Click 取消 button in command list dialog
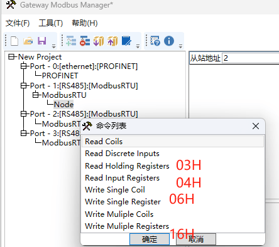279x247 pixels. (x=196, y=239)
